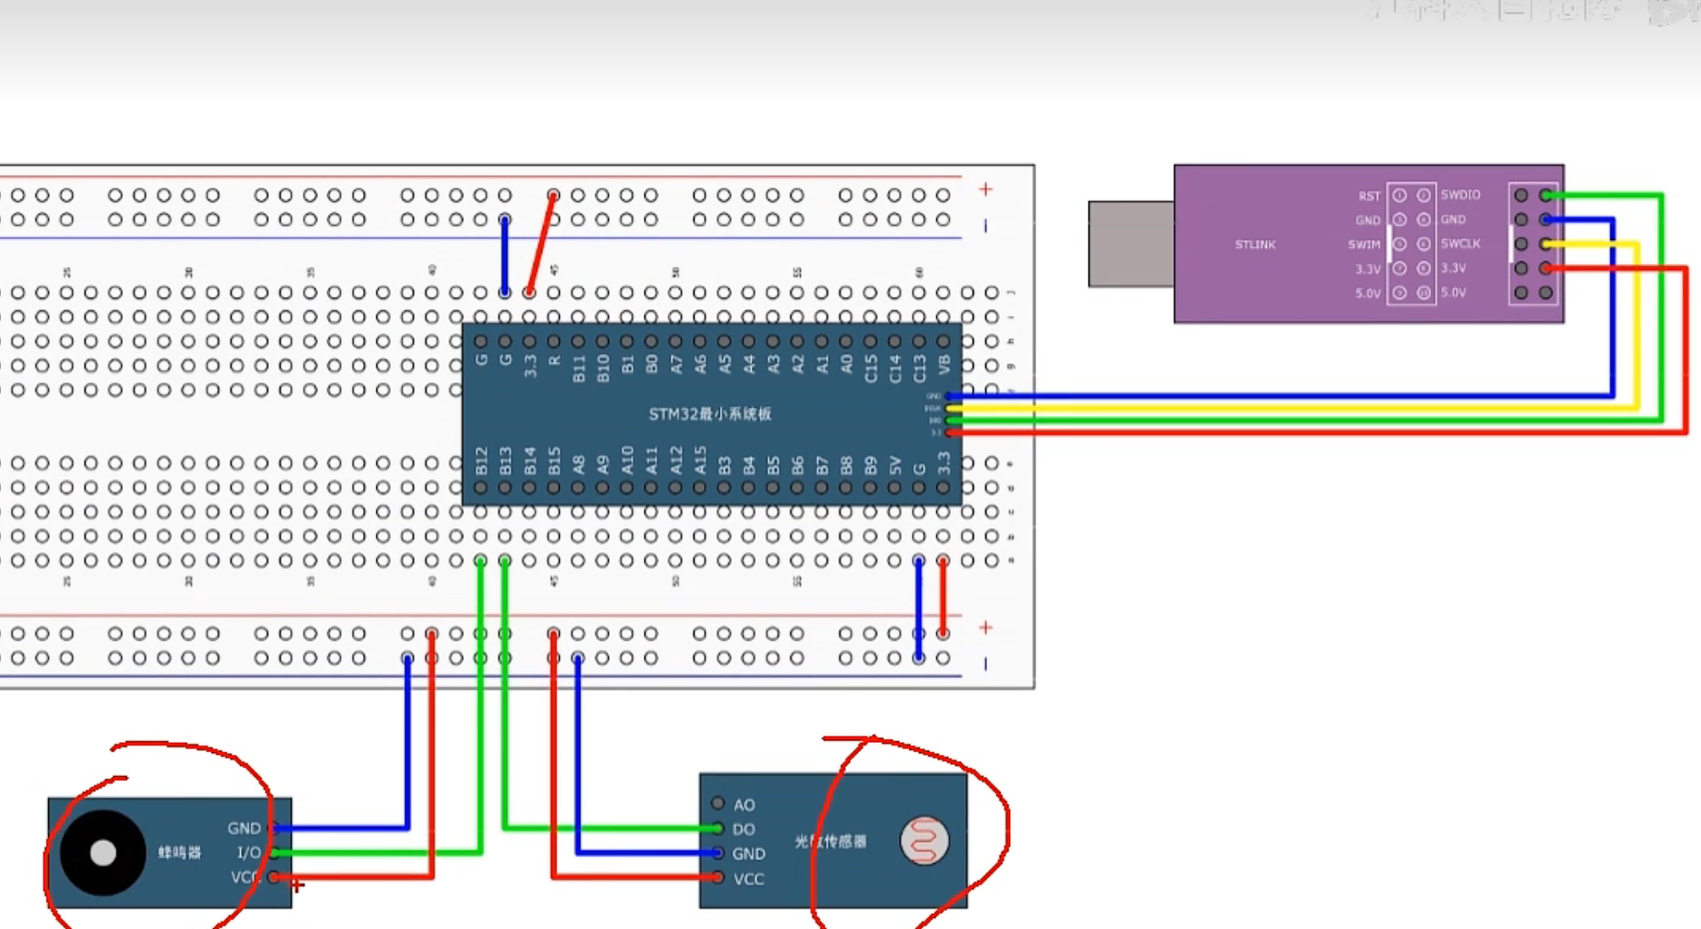Click the SWIM label on STLINK
The height and width of the screenshot is (929, 1701).
(1364, 244)
